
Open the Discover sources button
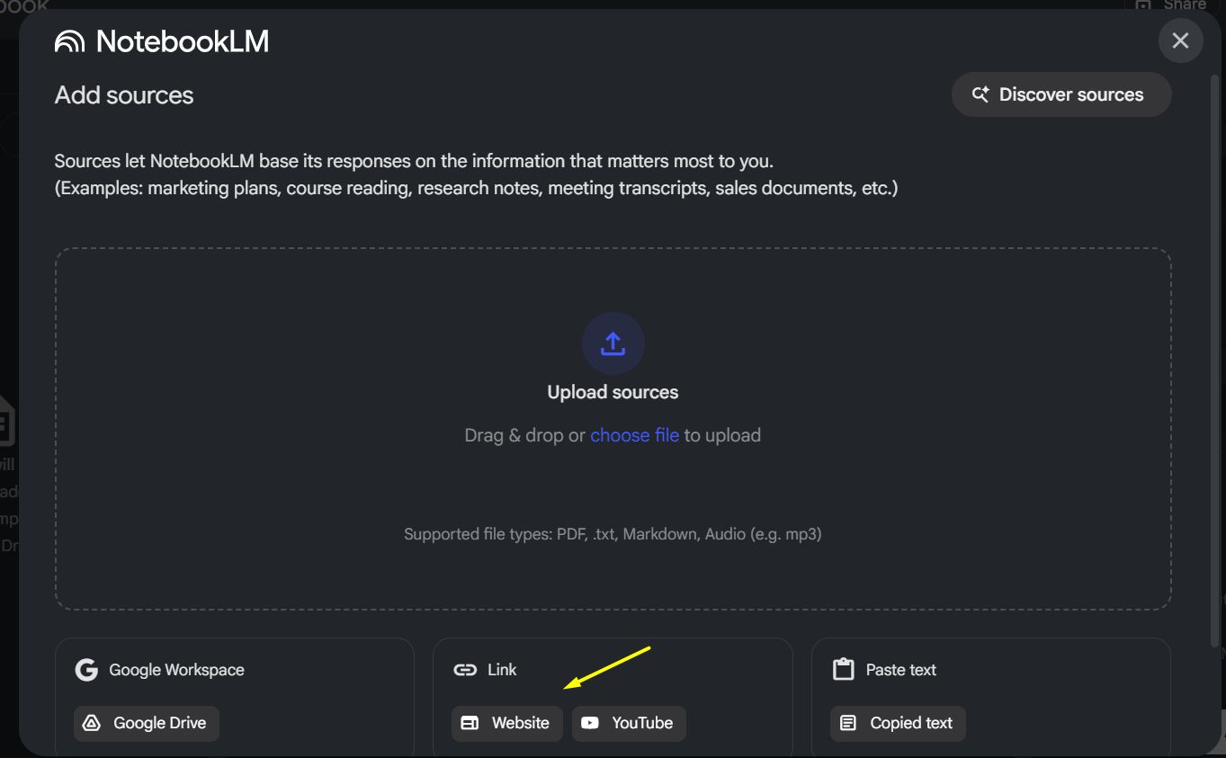click(x=1061, y=94)
